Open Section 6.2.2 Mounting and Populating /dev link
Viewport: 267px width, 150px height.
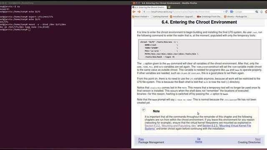(x=171, y=126)
